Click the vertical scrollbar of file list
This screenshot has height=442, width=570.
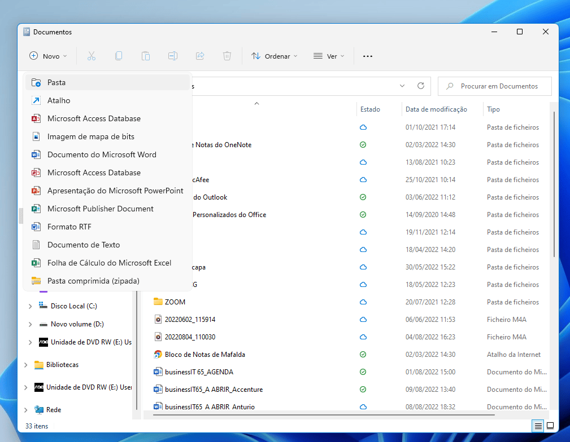click(554, 185)
